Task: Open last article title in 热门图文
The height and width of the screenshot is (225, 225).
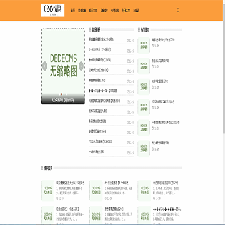Action: (x=161, y=143)
